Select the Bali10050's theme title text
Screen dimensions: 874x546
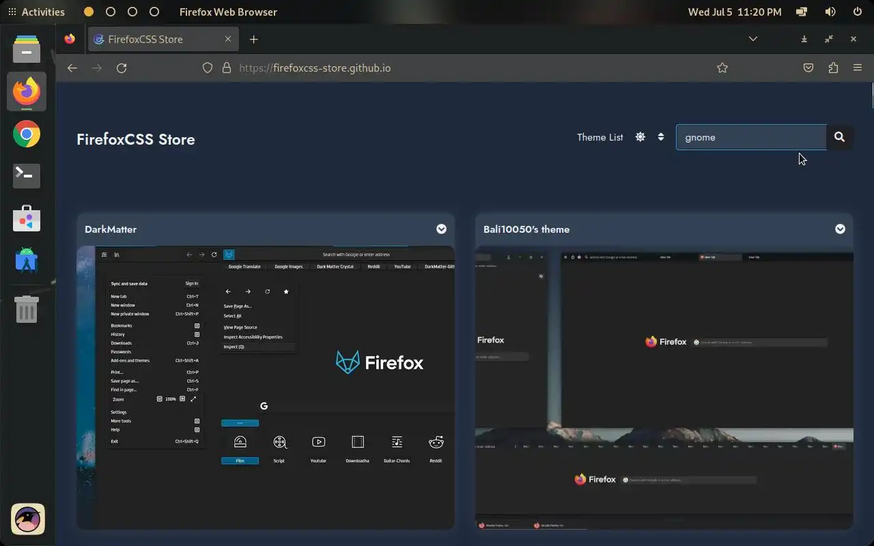(x=526, y=229)
